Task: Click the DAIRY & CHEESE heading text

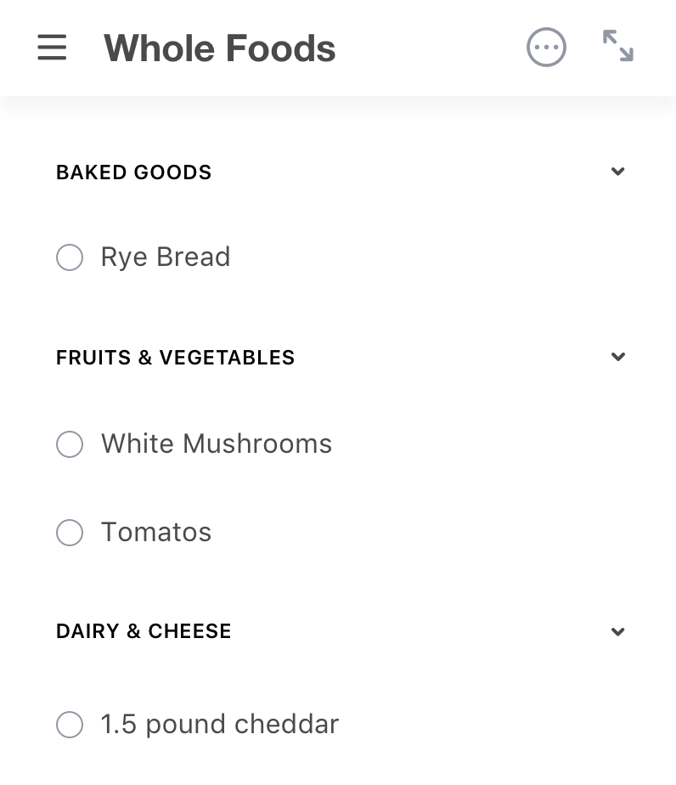Action: click(x=144, y=631)
